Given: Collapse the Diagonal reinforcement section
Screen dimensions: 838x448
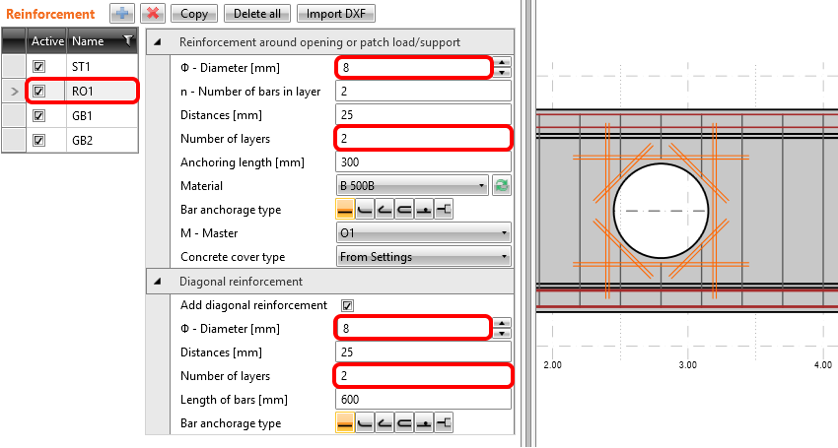Looking at the screenshot, I should point(158,282).
